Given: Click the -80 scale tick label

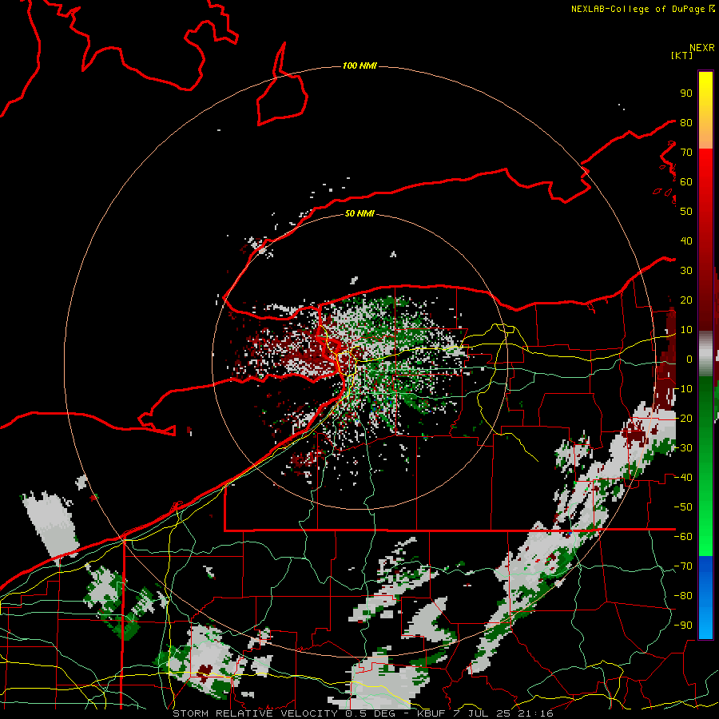Looking at the screenshot, I should coord(683,596).
